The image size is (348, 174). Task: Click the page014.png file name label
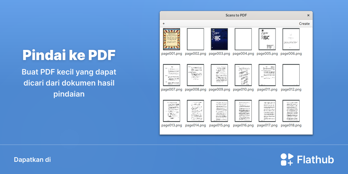(x=195, y=126)
